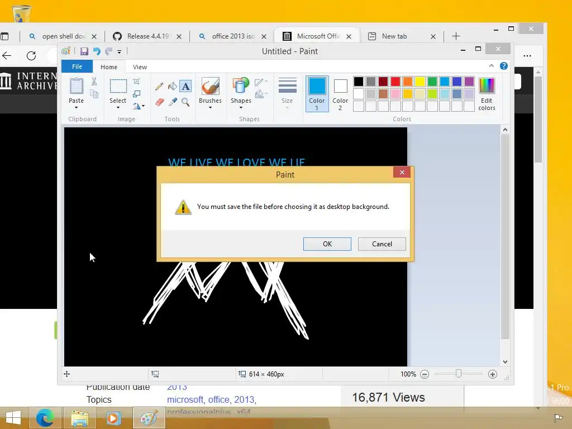Open Customize Quick Access Toolbar dropdown
This screenshot has height=429, width=572.
point(120,52)
